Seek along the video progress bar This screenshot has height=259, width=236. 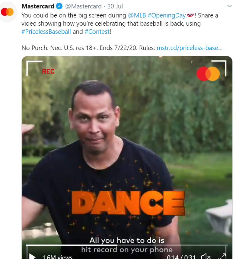(x=127, y=245)
